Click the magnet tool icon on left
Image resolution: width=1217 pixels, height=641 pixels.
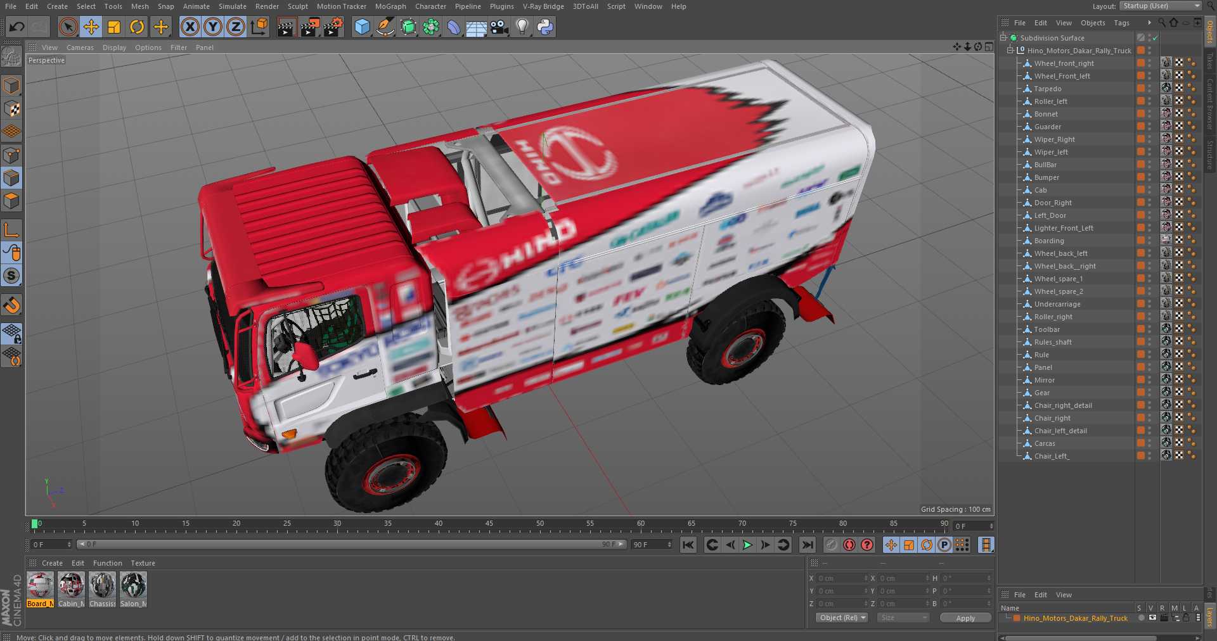[x=11, y=305]
